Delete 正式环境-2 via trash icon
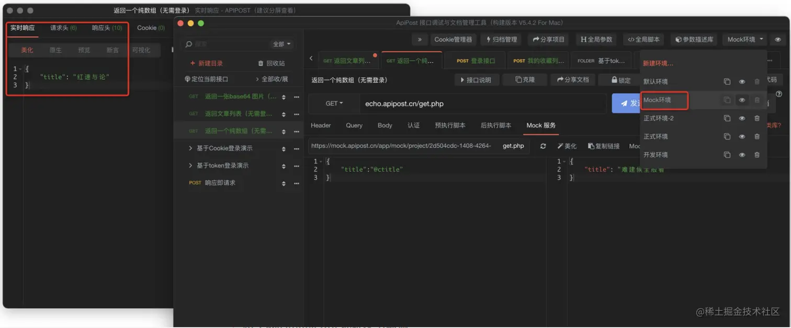Screen dimensions: 791x328 756,118
